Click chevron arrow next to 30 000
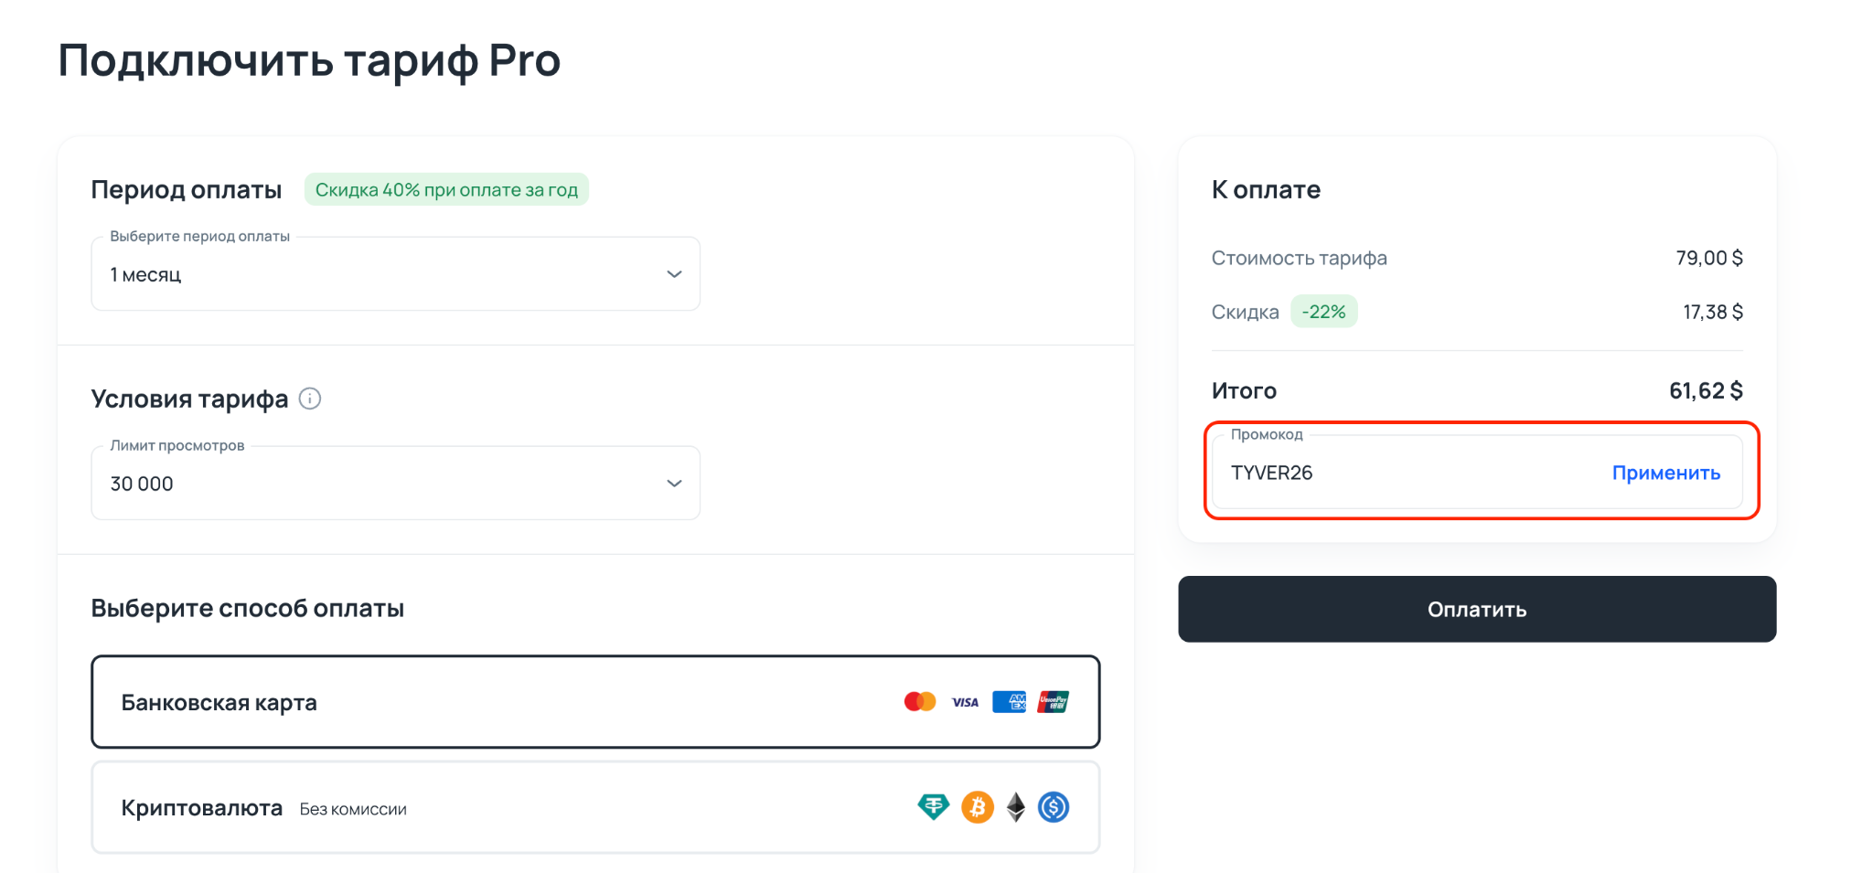Image resolution: width=1873 pixels, height=873 pixels. point(674,484)
